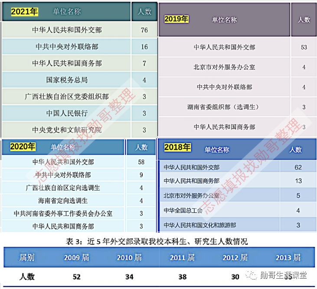This screenshot has width=317, height=289.
Task: Click the 2011届 column header
Action: 183,257
